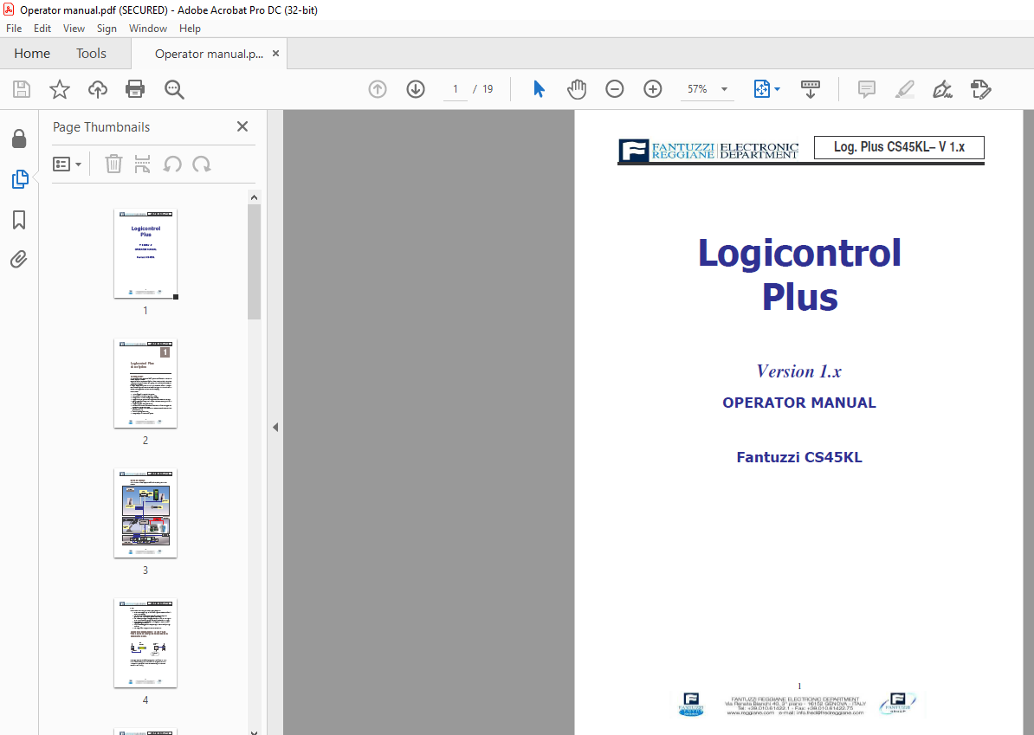The image size is (1034, 735).
Task: Go to next page arrow
Action: [x=416, y=89]
